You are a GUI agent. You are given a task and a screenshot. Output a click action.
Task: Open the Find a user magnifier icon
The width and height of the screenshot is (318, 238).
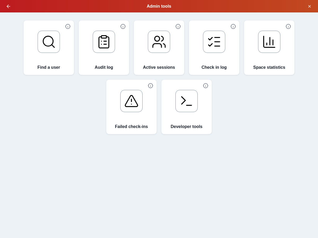(49, 42)
